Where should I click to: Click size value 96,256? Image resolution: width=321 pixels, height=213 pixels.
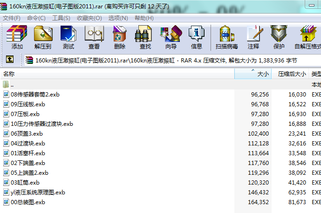[260, 95]
